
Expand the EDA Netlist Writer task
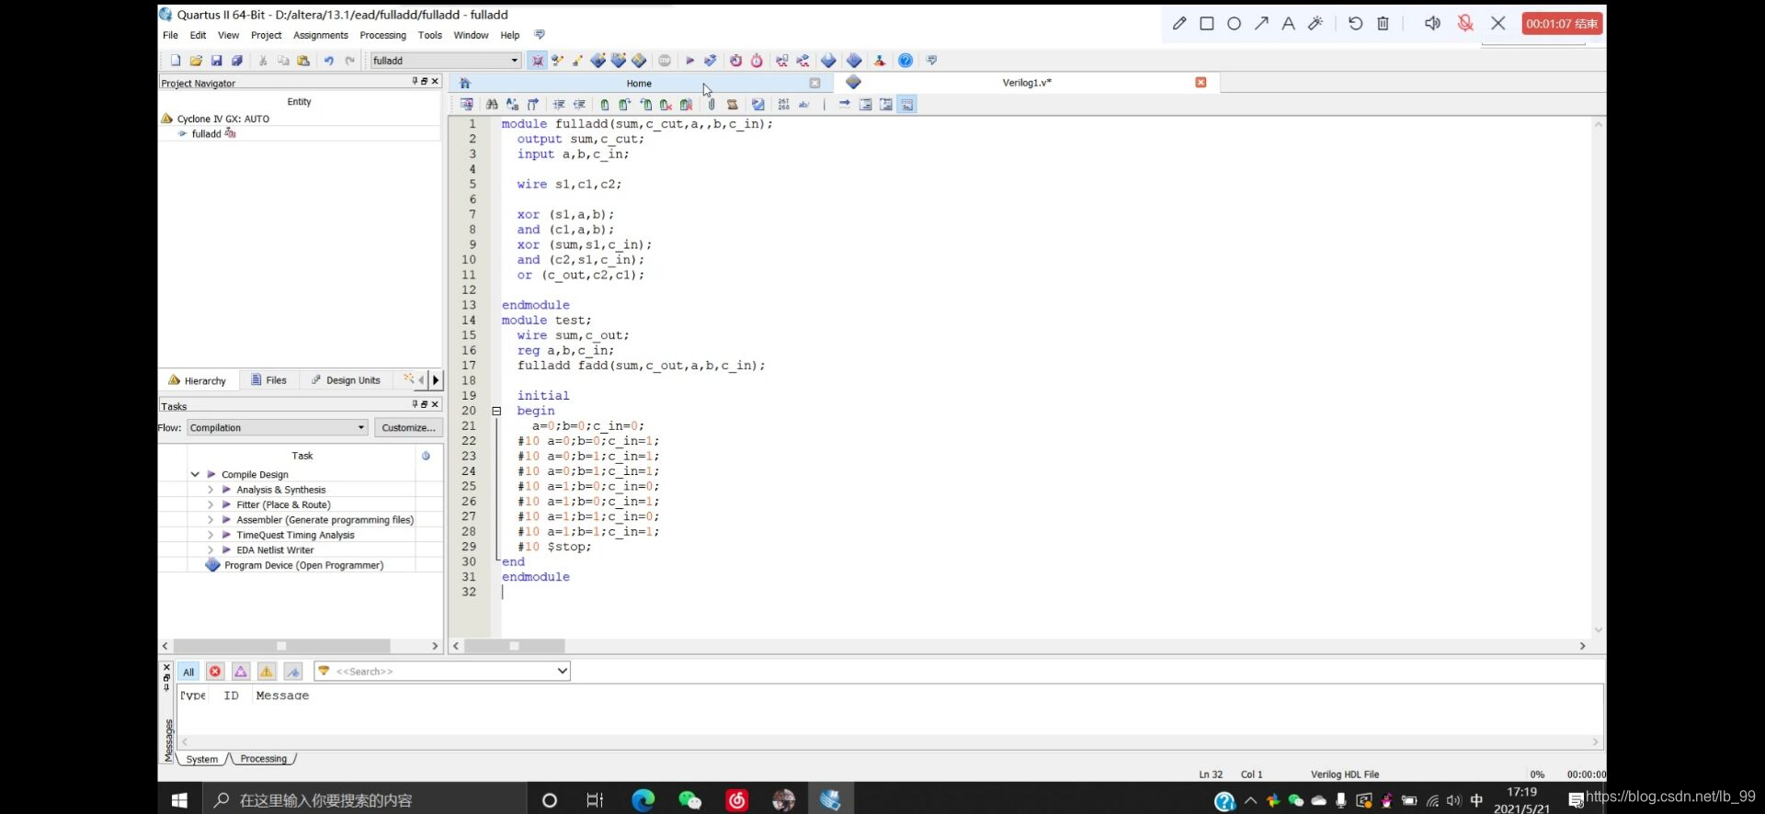coord(211,550)
